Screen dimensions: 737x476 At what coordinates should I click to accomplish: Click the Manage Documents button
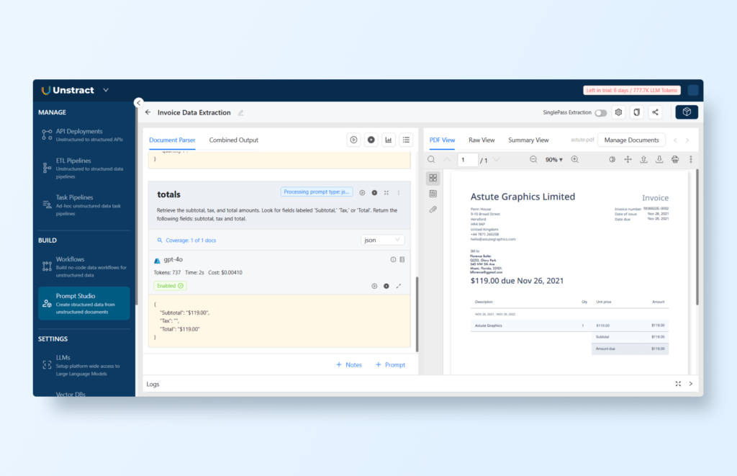tap(631, 140)
